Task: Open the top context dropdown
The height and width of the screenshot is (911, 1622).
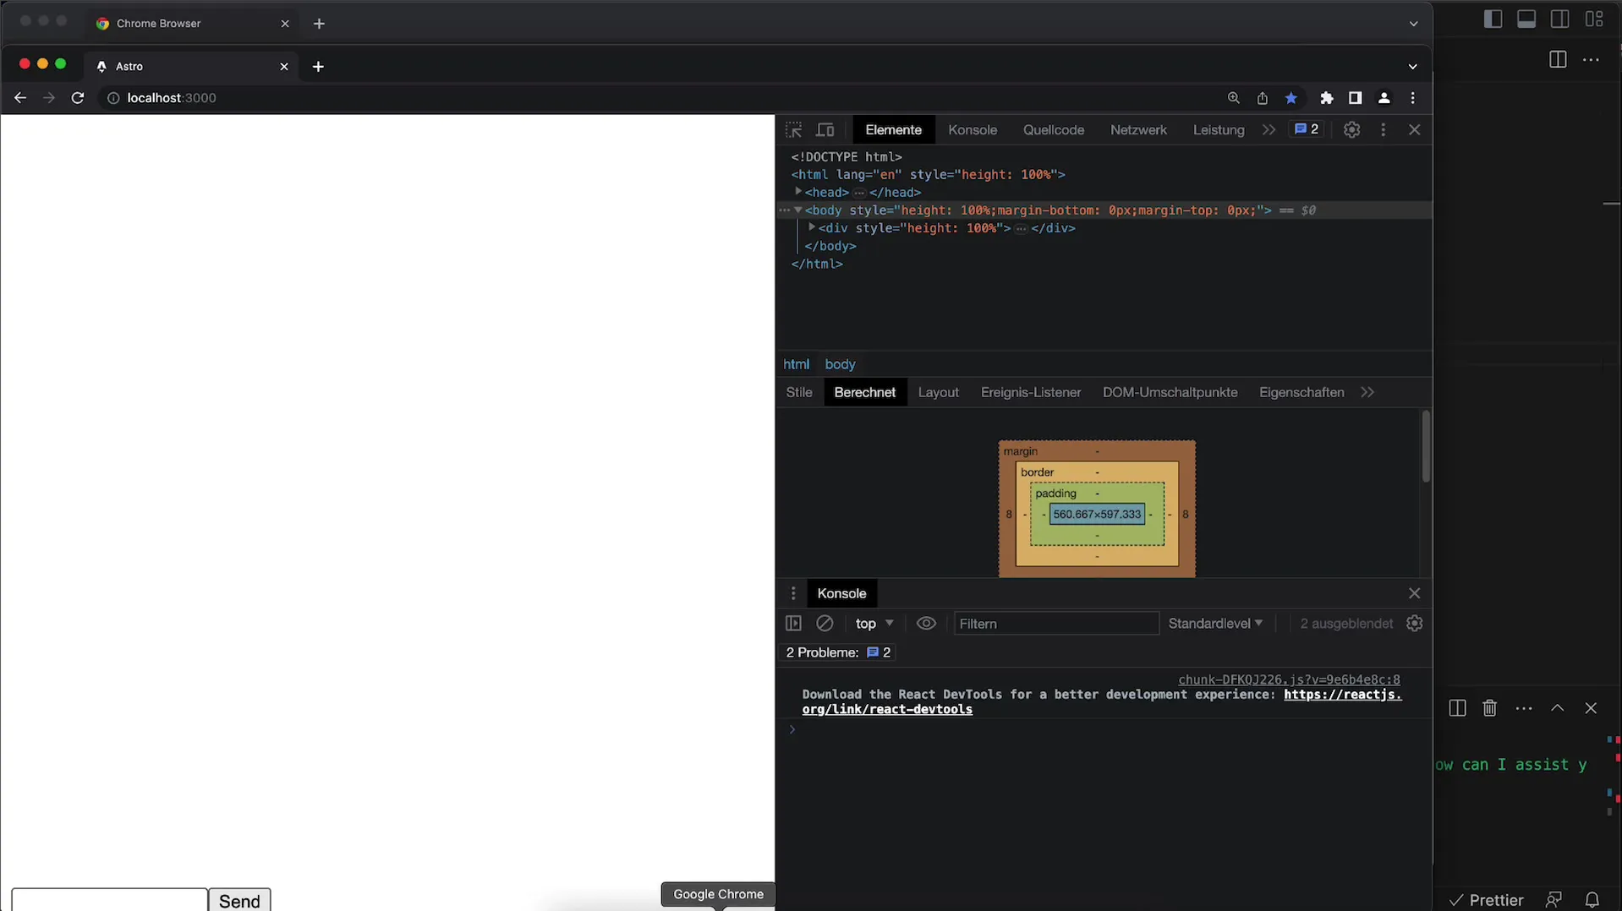Action: [874, 624]
